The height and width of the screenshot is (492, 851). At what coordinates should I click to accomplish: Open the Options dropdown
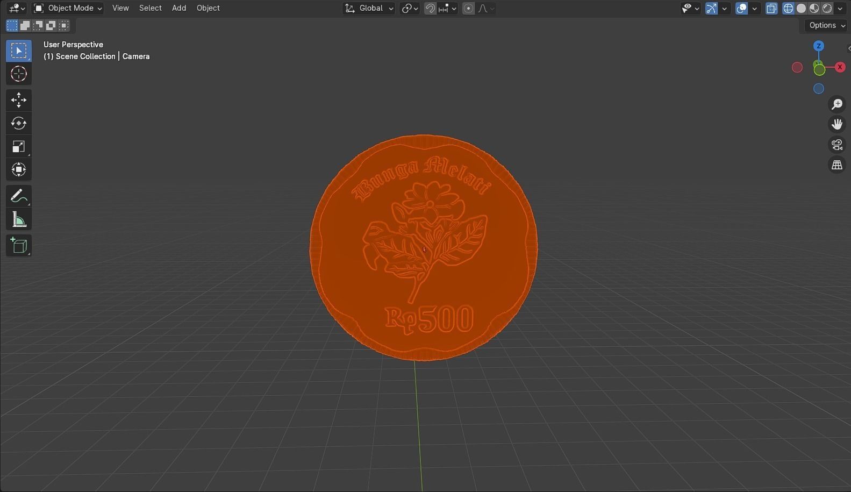pos(827,25)
